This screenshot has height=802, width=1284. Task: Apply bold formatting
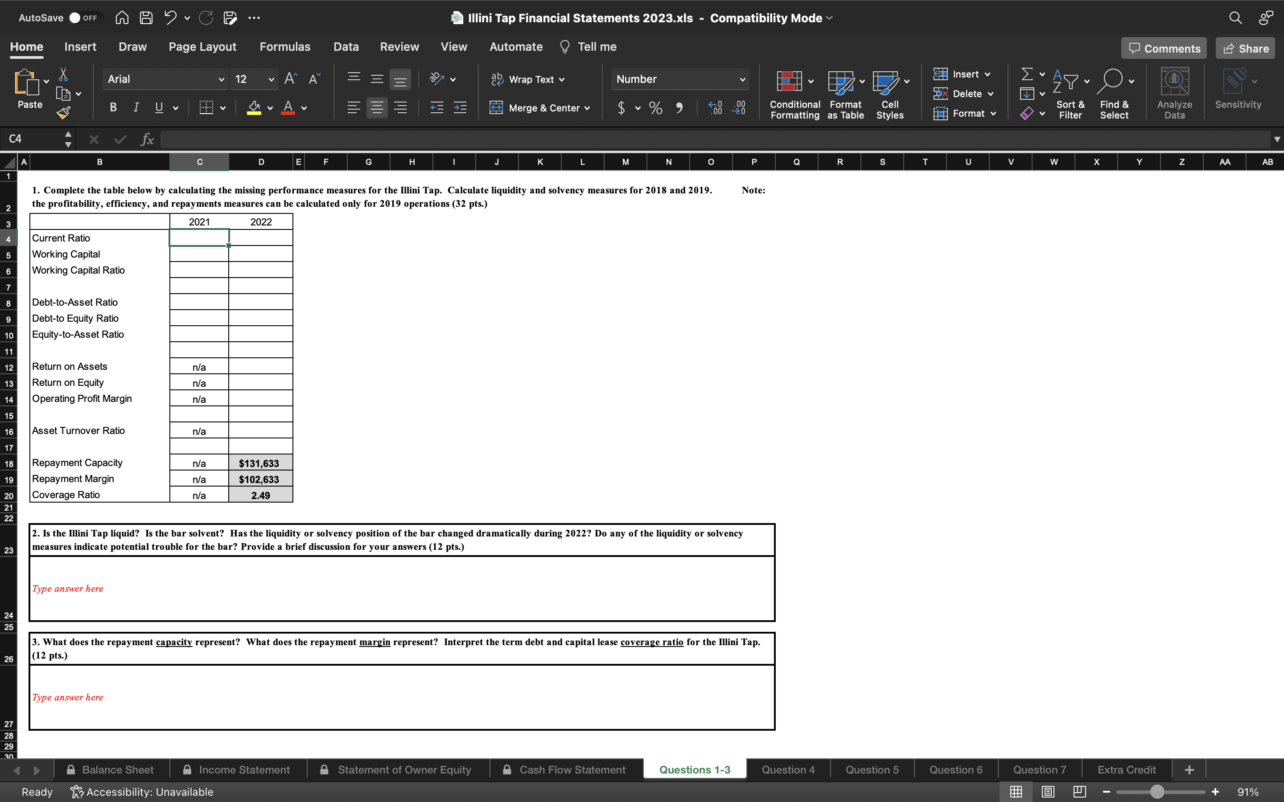point(113,107)
